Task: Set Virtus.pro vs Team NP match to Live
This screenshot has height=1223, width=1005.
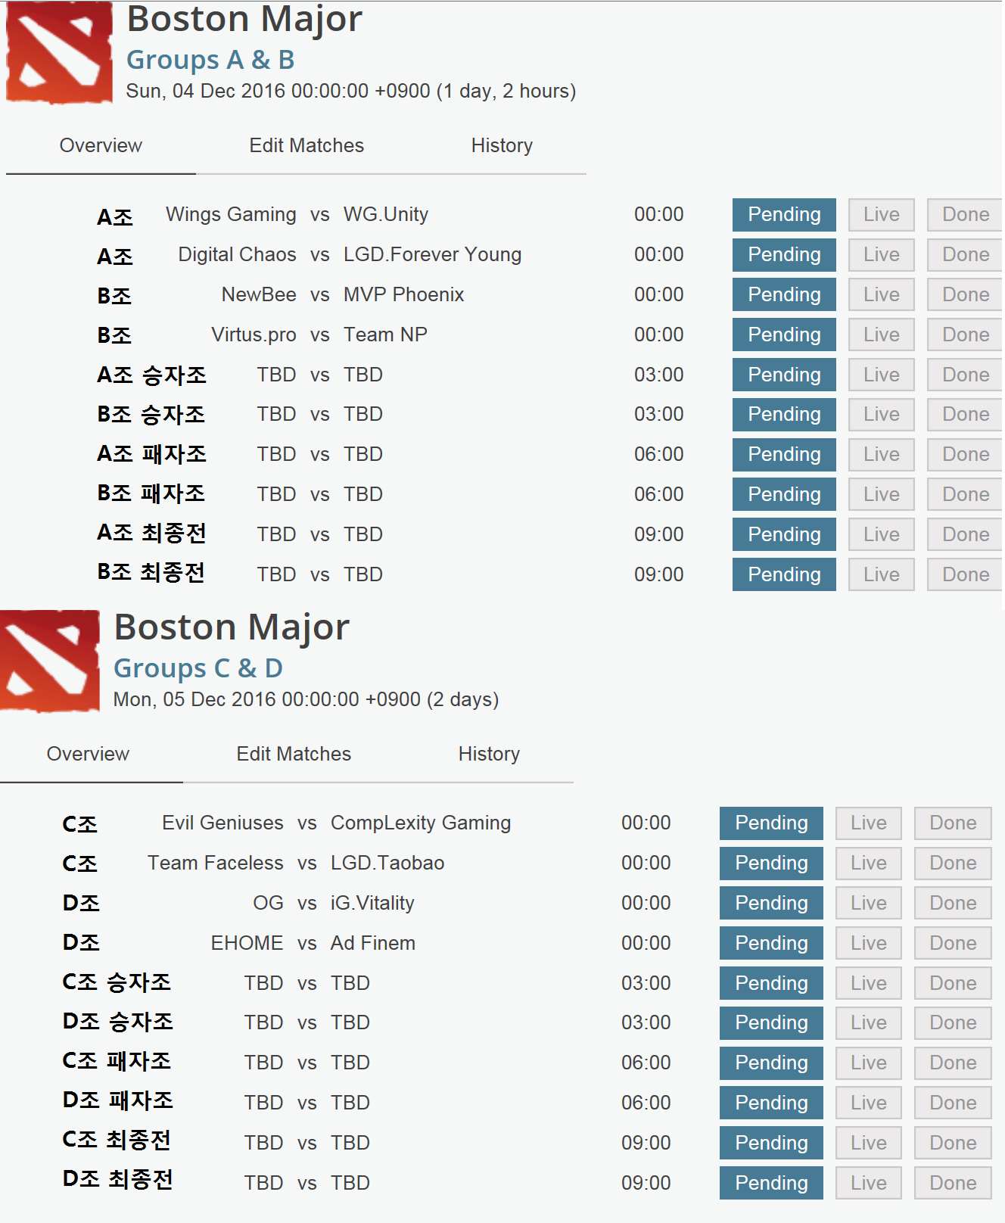Action: pos(881,335)
